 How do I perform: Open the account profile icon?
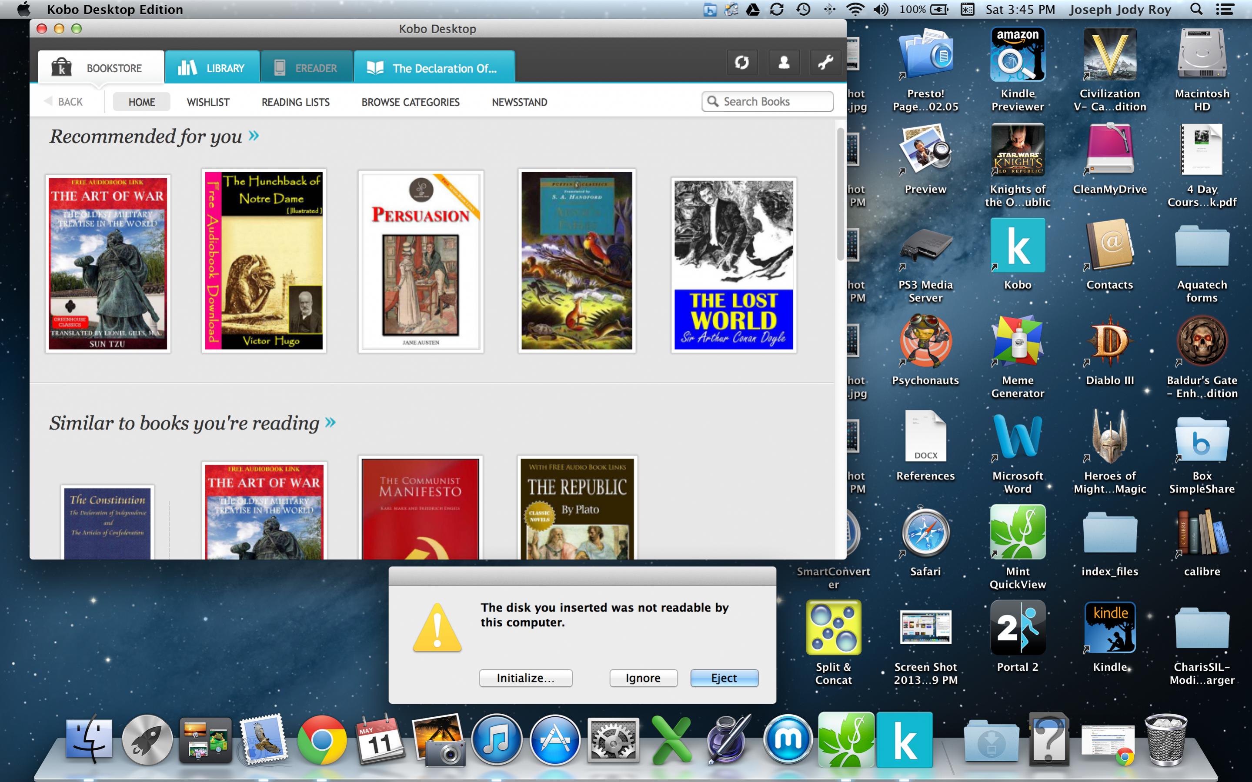pos(784,63)
